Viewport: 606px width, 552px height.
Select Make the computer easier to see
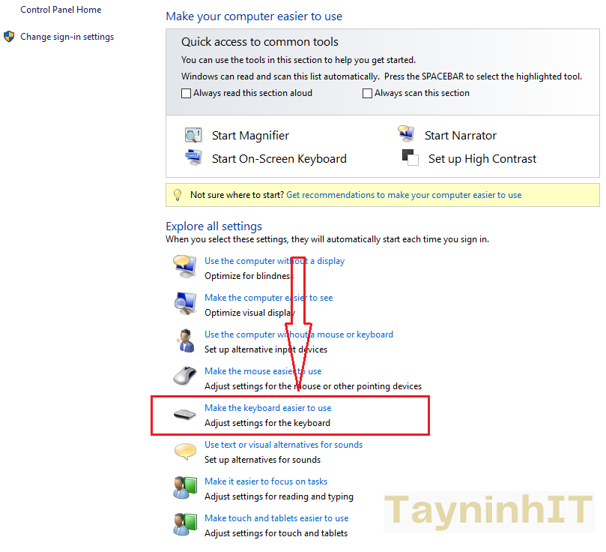[268, 298]
